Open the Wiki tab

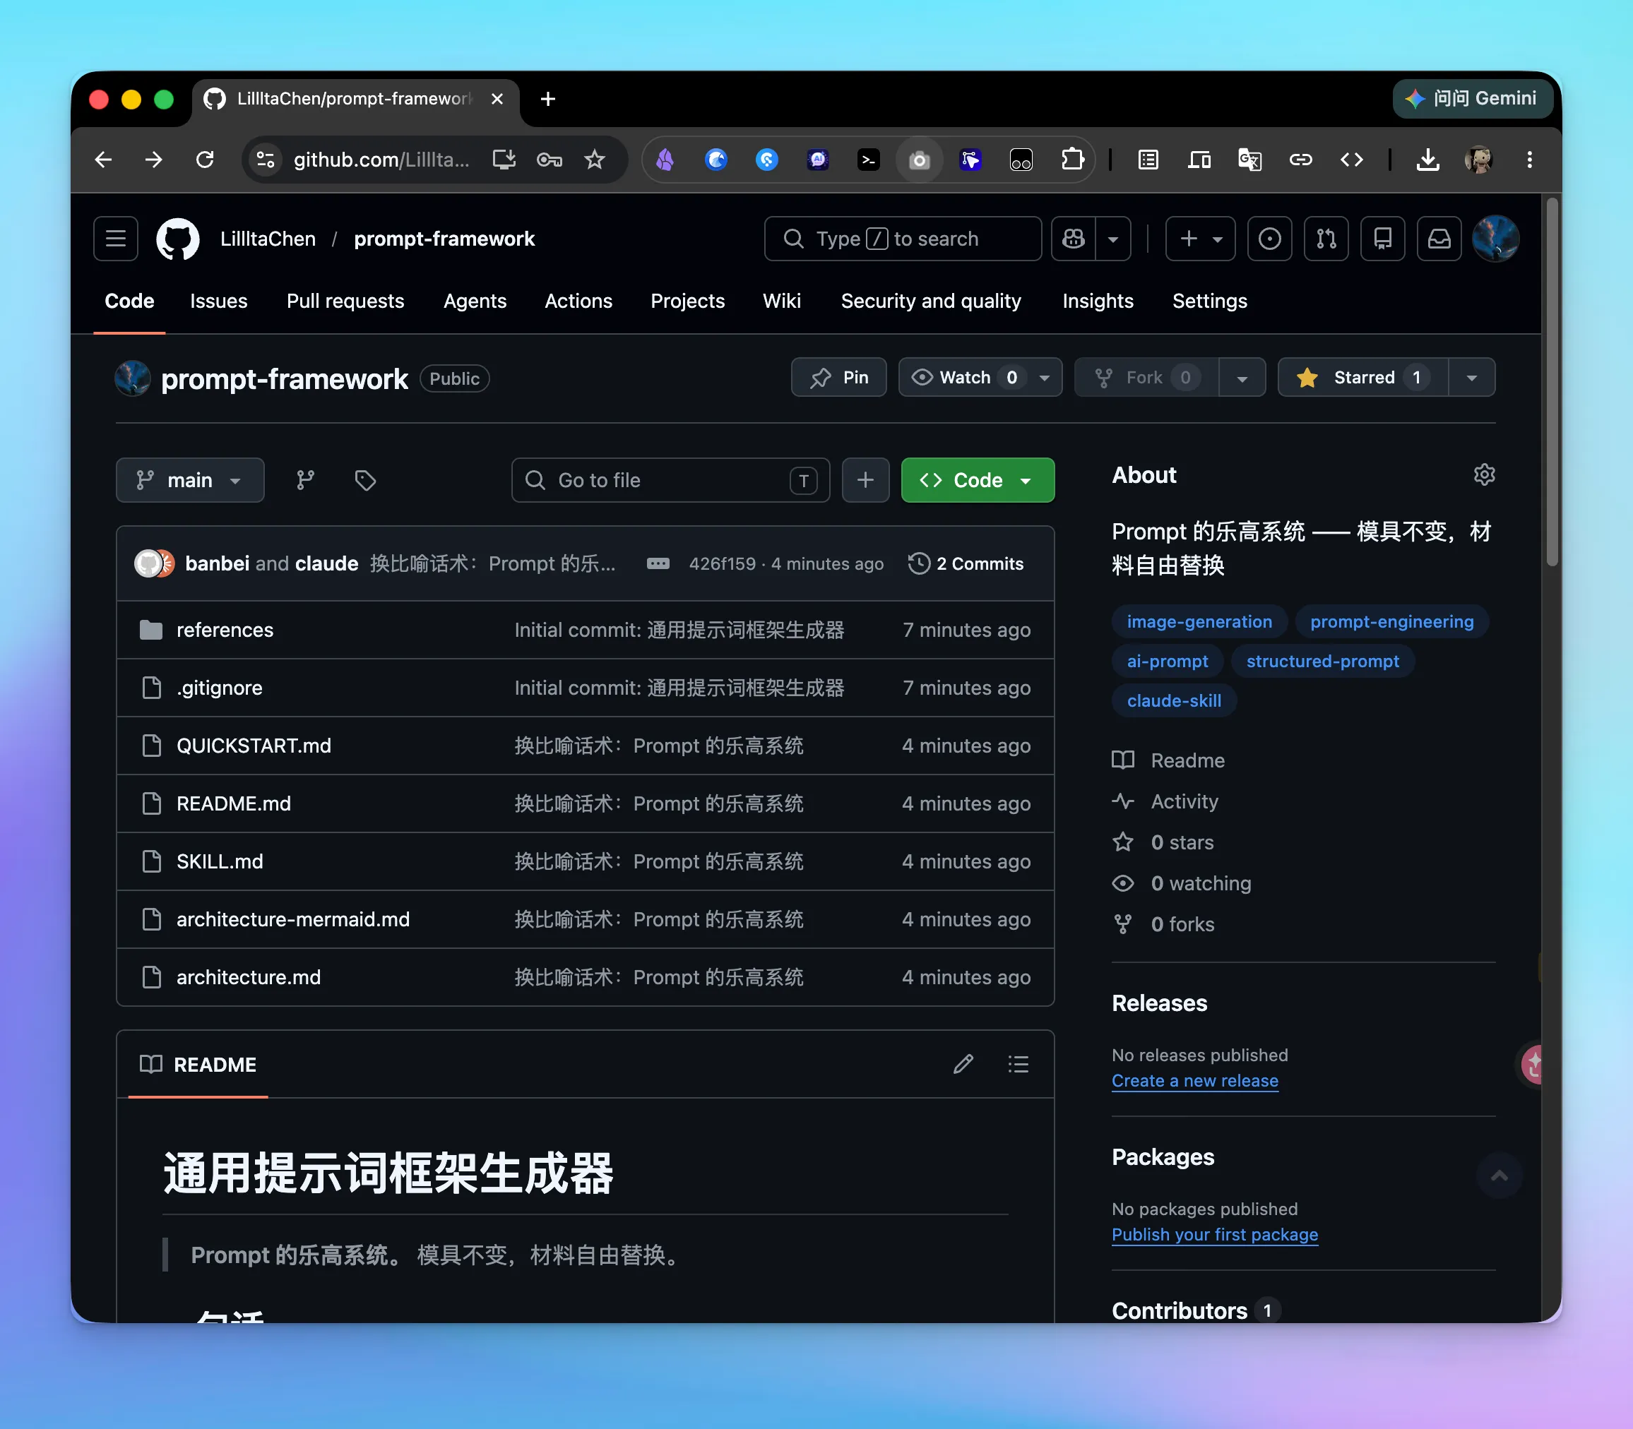click(781, 301)
